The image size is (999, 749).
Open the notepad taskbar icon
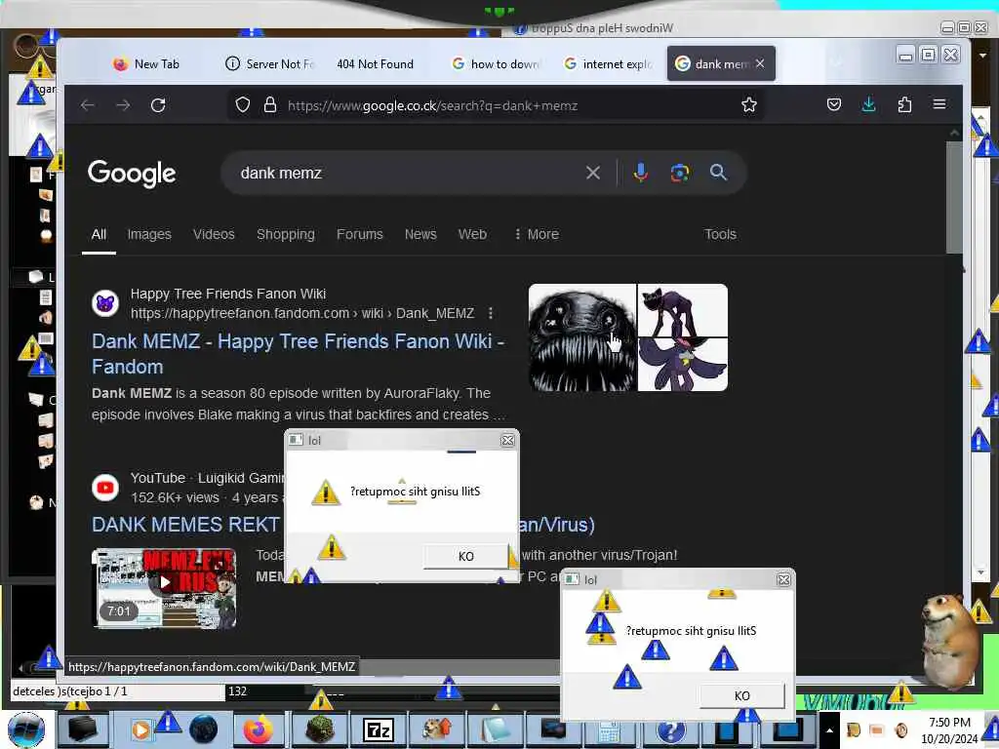coord(496,729)
